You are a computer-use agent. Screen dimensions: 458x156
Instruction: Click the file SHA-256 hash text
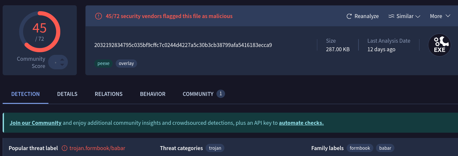(183, 45)
